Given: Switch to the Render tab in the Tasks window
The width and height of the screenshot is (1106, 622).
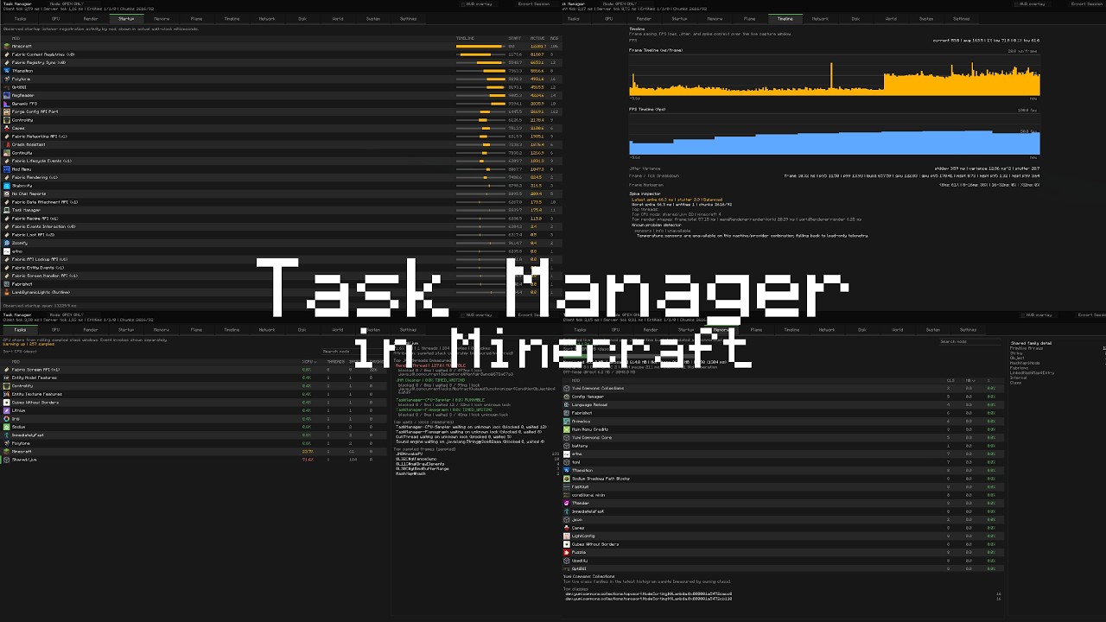Looking at the screenshot, I should (x=91, y=330).
